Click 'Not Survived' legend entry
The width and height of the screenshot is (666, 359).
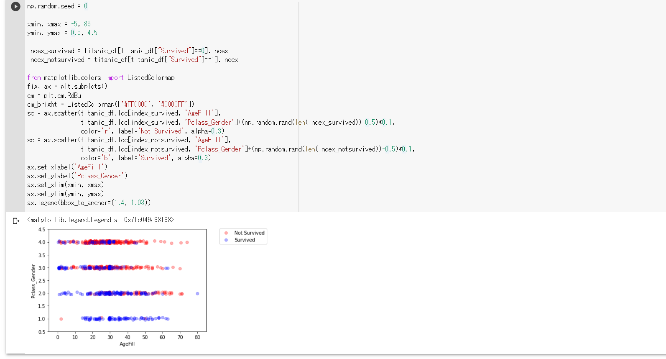[249, 233]
